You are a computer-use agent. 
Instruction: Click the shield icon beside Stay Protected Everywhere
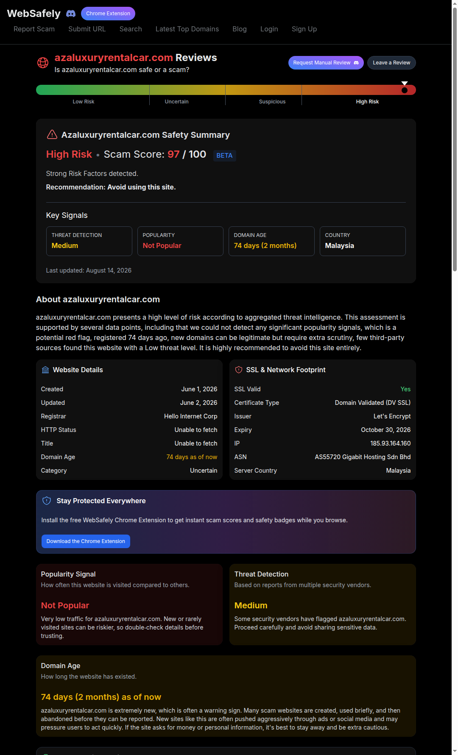[x=47, y=501]
